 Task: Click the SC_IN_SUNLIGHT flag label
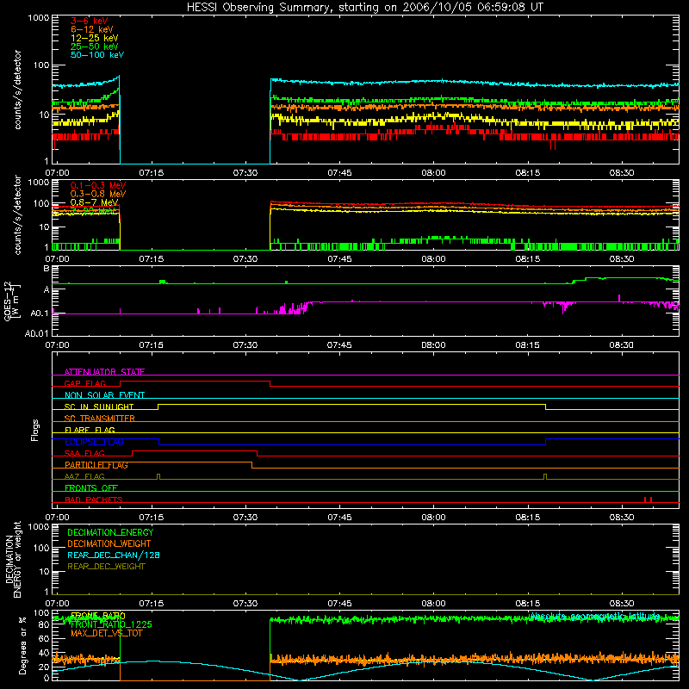click(x=99, y=407)
